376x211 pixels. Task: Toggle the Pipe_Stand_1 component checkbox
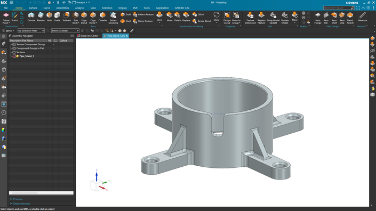[14, 56]
